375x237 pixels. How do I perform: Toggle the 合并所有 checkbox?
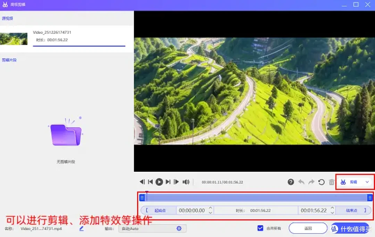260,228
